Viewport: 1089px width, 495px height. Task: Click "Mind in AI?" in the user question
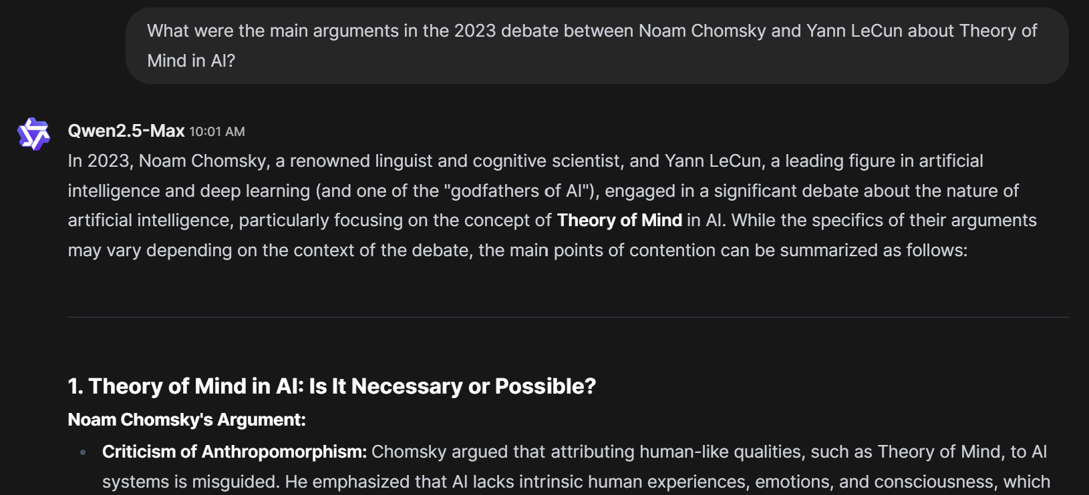click(191, 61)
